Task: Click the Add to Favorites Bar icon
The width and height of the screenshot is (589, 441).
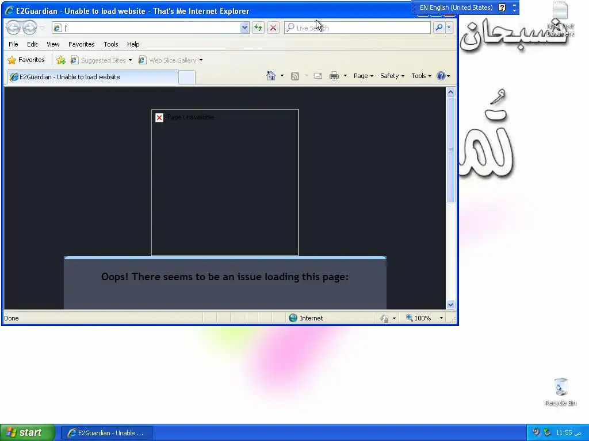Action: [61, 60]
